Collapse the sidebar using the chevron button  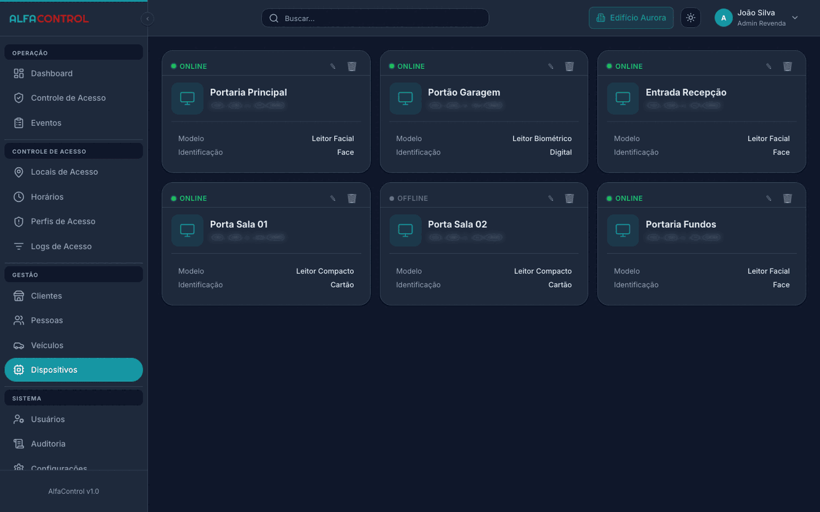point(147,18)
